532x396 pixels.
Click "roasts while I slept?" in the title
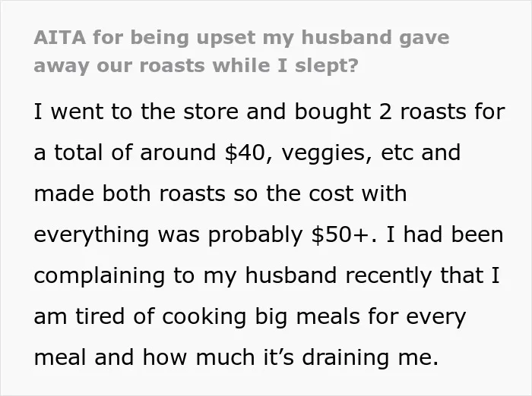249,65
